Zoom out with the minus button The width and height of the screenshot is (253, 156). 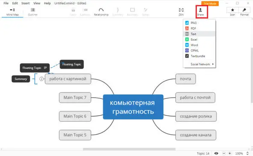pos(224,153)
